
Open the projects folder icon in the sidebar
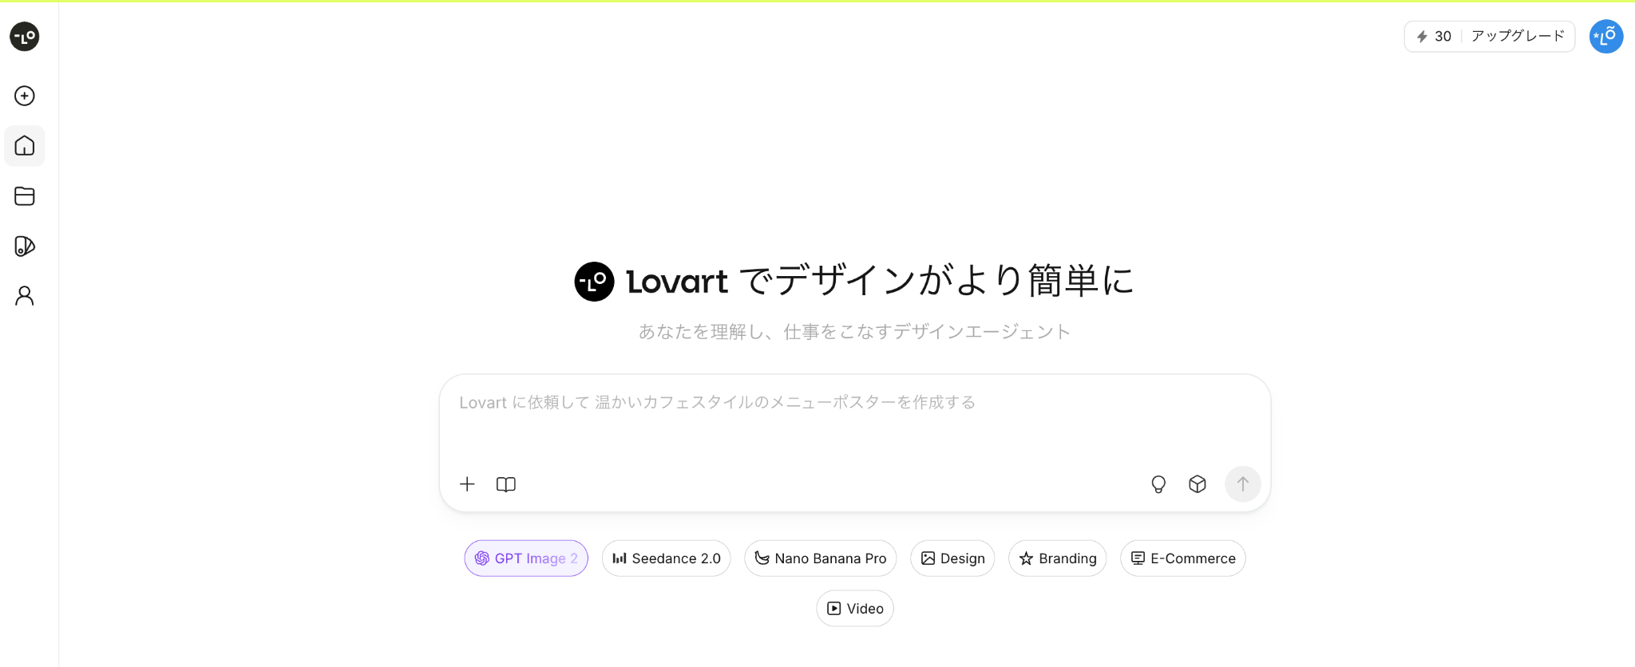pos(25,196)
